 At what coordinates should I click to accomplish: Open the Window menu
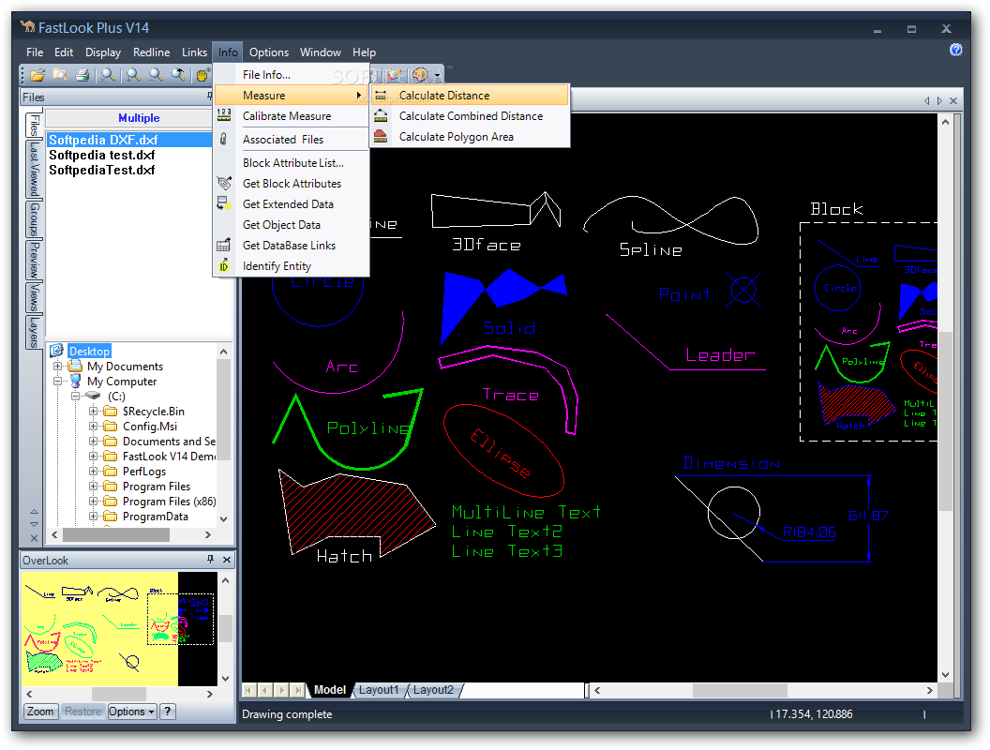point(320,52)
